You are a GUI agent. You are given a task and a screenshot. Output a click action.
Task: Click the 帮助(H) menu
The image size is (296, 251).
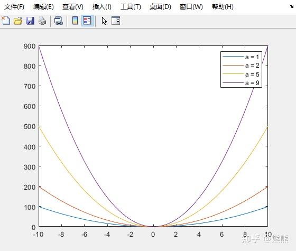pyautogui.click(x=223, y=7)
